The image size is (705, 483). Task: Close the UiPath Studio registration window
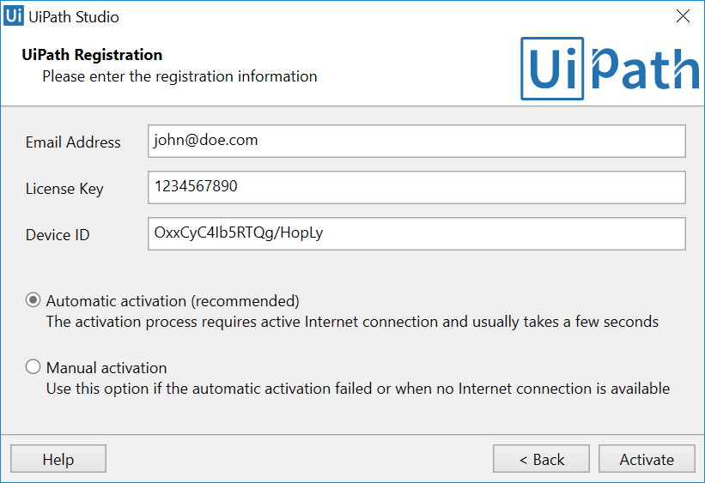point(683,16)
